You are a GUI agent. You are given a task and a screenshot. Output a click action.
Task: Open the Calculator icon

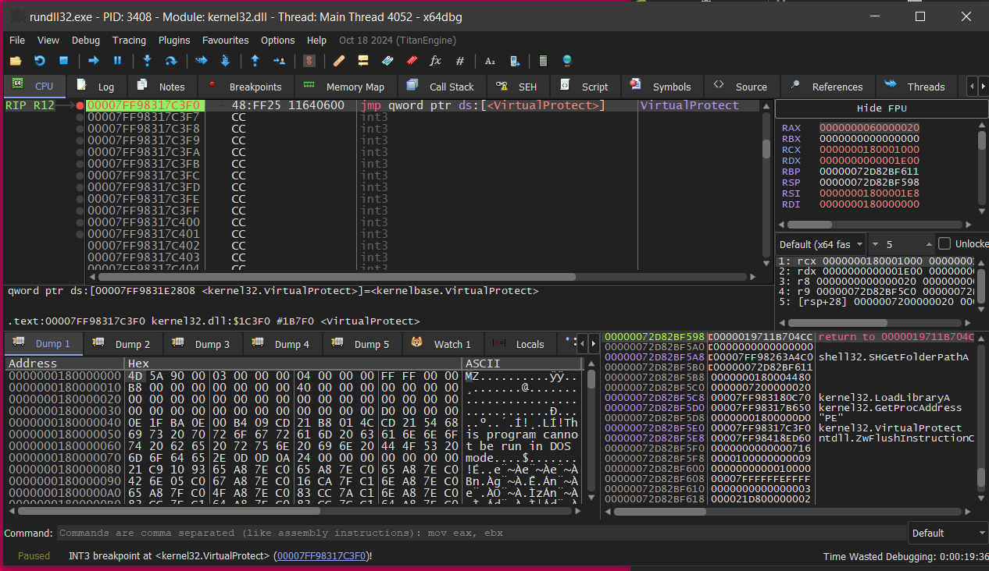pyautogui.click(x=543, y=61)
